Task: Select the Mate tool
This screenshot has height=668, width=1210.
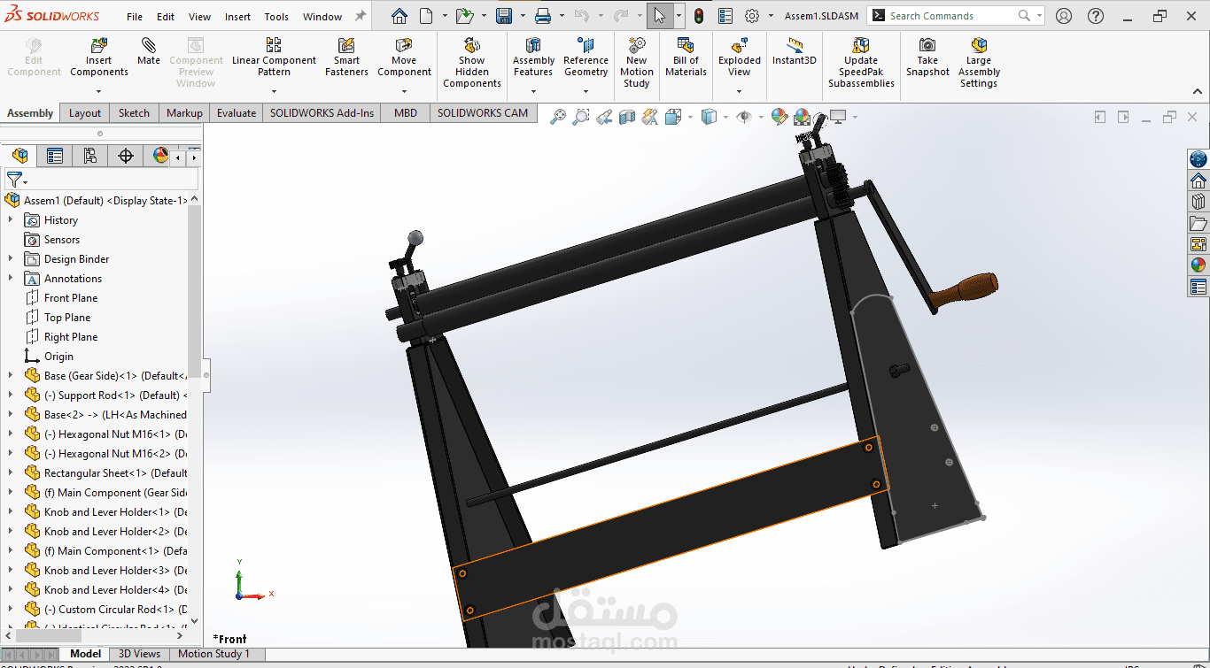Action: click(x=149, y=51)
